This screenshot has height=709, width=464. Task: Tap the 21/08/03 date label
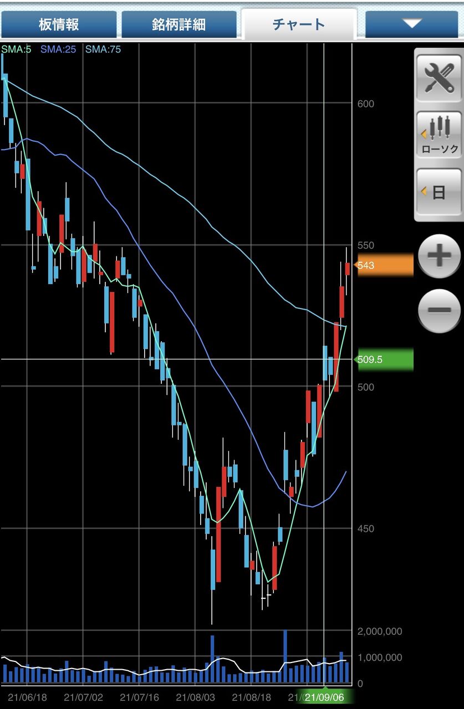(196, 697)
